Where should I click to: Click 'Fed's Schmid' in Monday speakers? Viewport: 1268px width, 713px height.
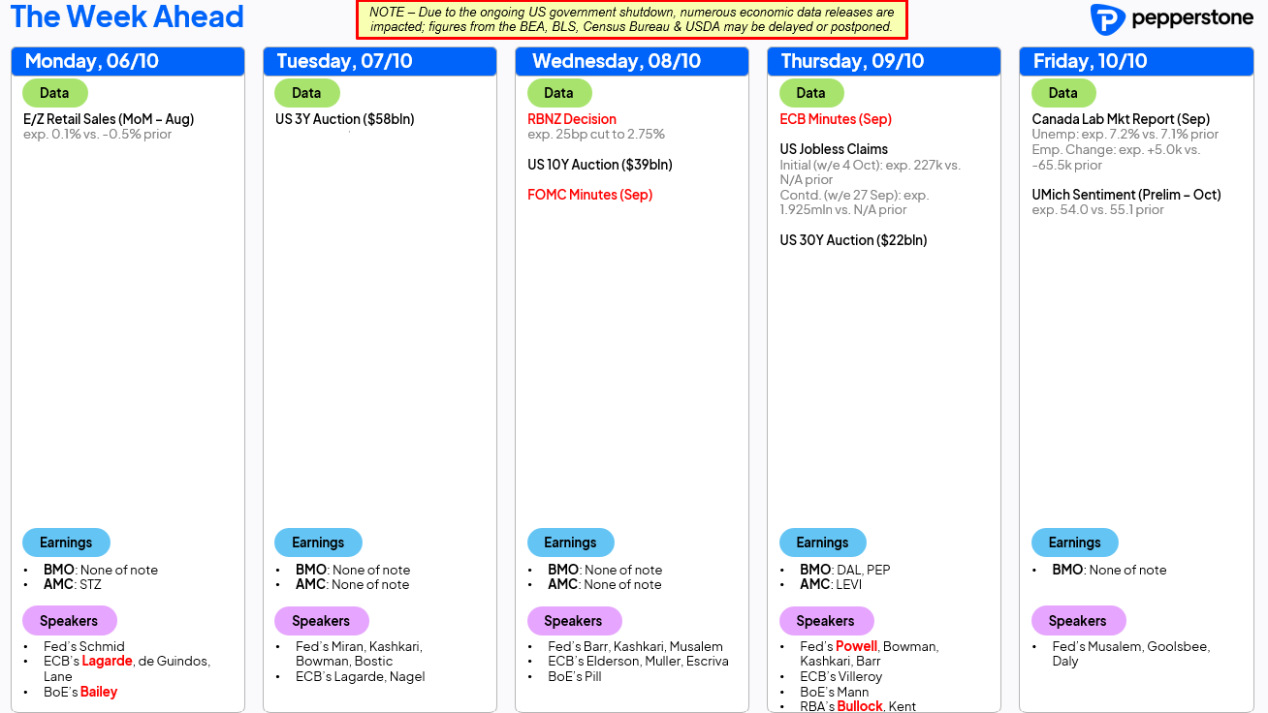84,647
